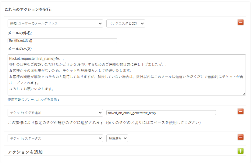Open the チケット: ステータス action dropdown
The height and width of the screenshot is (165, 252).
click(x=55, y=138)
